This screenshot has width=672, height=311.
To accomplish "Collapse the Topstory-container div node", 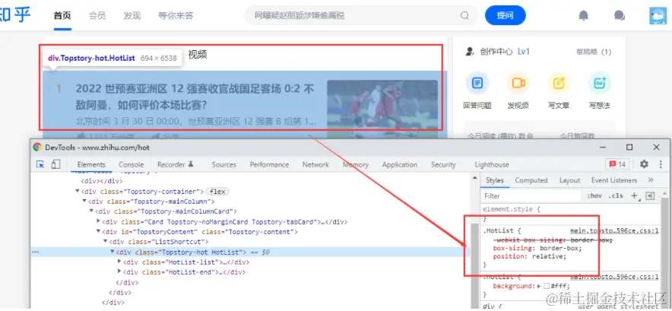I will 78,192.
